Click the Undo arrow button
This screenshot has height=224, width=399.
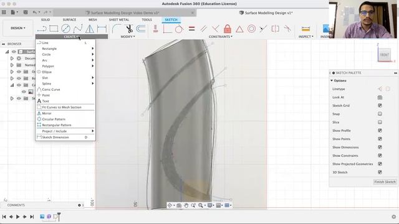click(35, 12)
